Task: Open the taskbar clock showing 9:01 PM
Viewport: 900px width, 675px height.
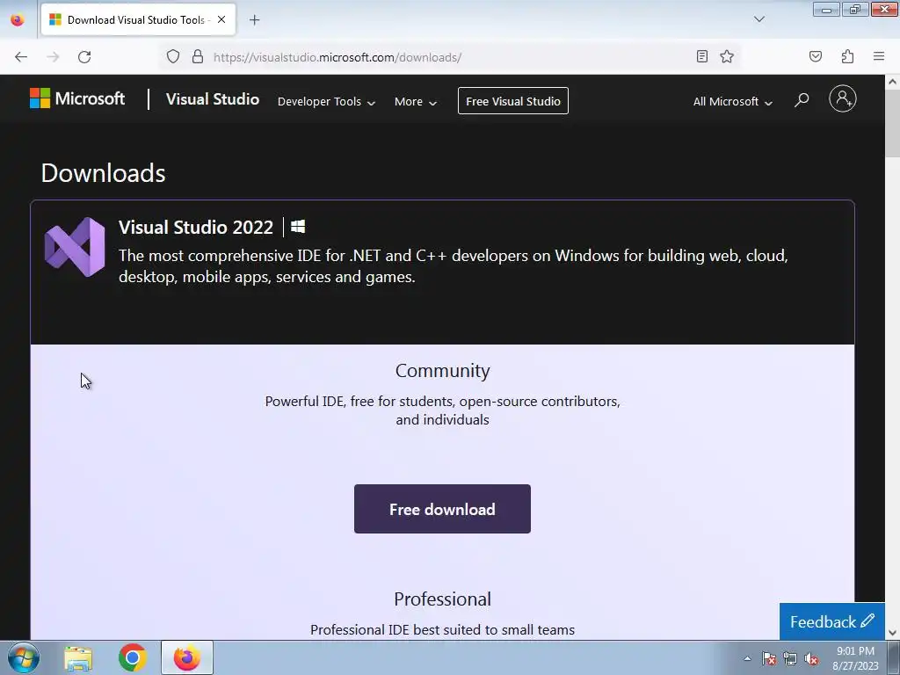Action: 855,651
